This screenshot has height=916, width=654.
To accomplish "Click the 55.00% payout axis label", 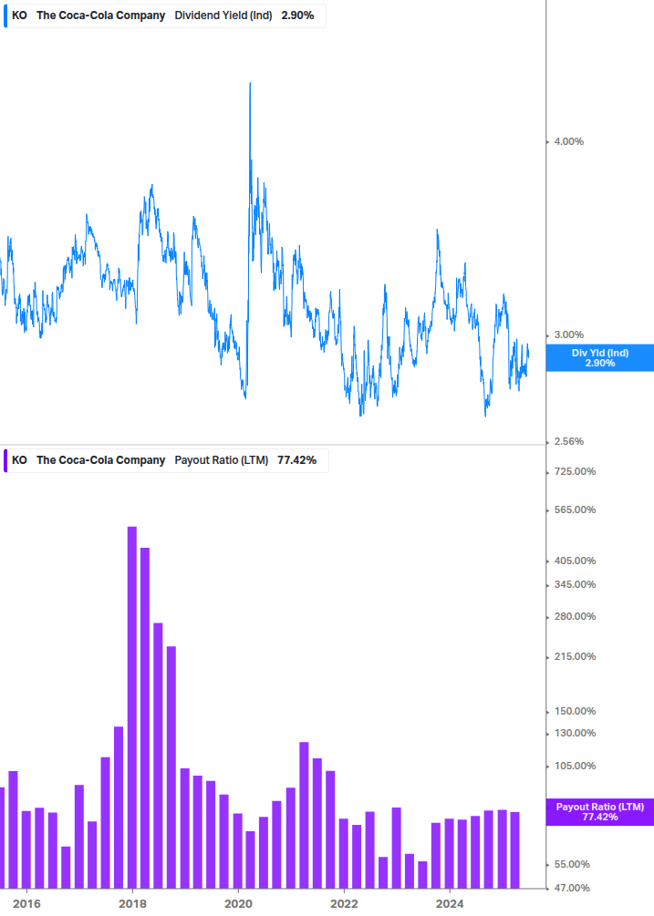I will 572,865.
